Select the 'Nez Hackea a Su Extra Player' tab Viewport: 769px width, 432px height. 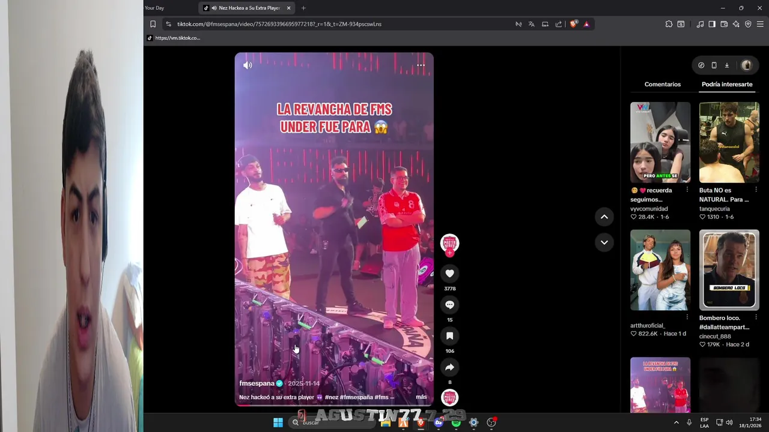247,8
